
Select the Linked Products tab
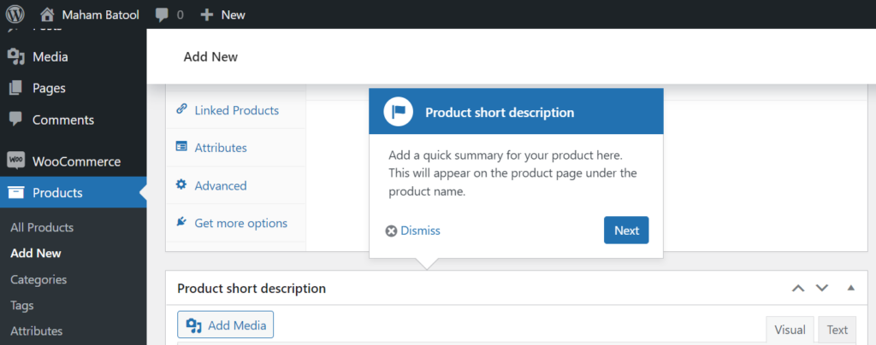tap(236, 110)
